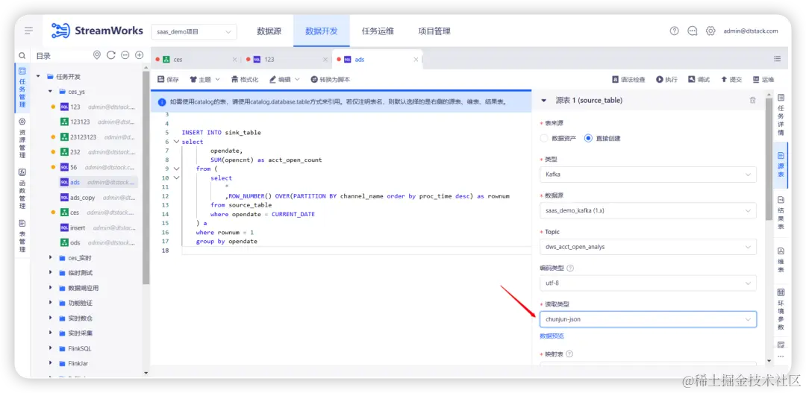The height and width of the screenshot is (393, 806).
Task: Click the search icon in left sidebar
Action: (22, 55)
